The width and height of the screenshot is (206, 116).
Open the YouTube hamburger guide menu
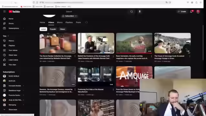click(4, 12)
